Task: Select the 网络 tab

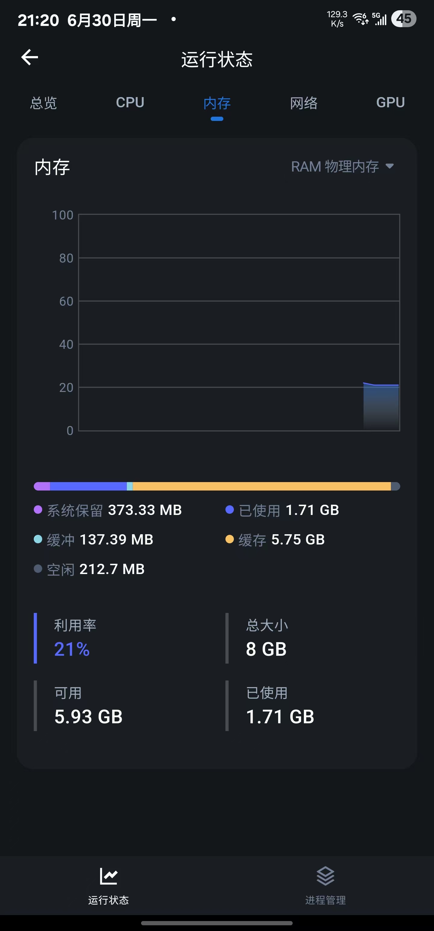Action: coord(304,103)
